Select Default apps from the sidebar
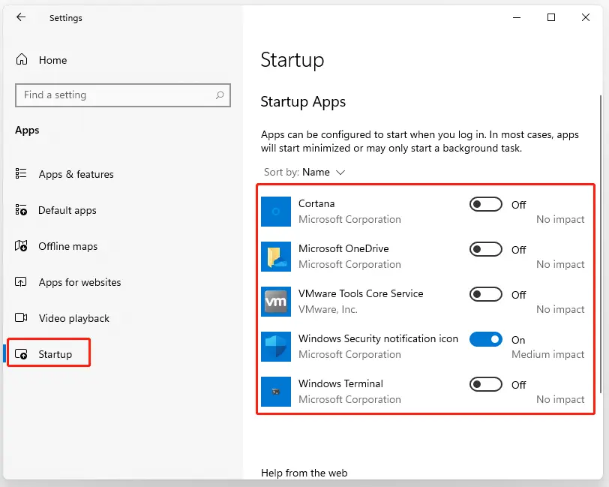This screenshot has width=609, height=487. coord(67,210)
